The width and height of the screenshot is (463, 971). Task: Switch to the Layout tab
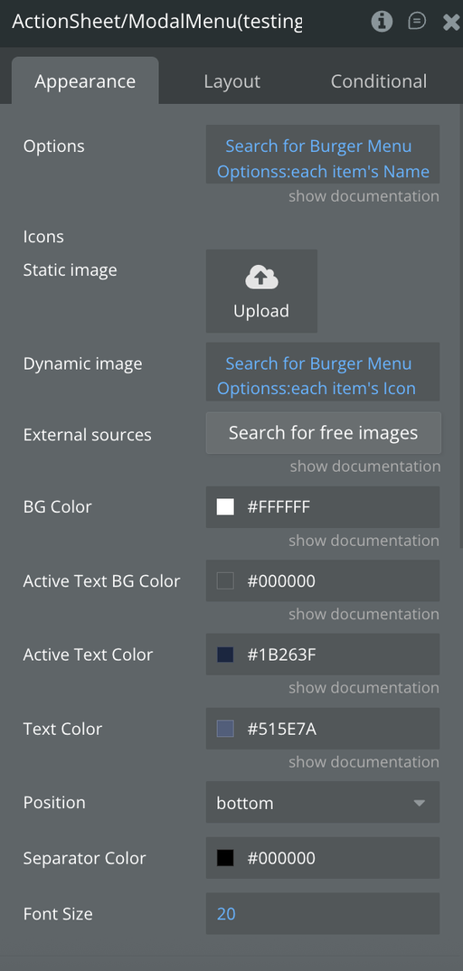232,81
